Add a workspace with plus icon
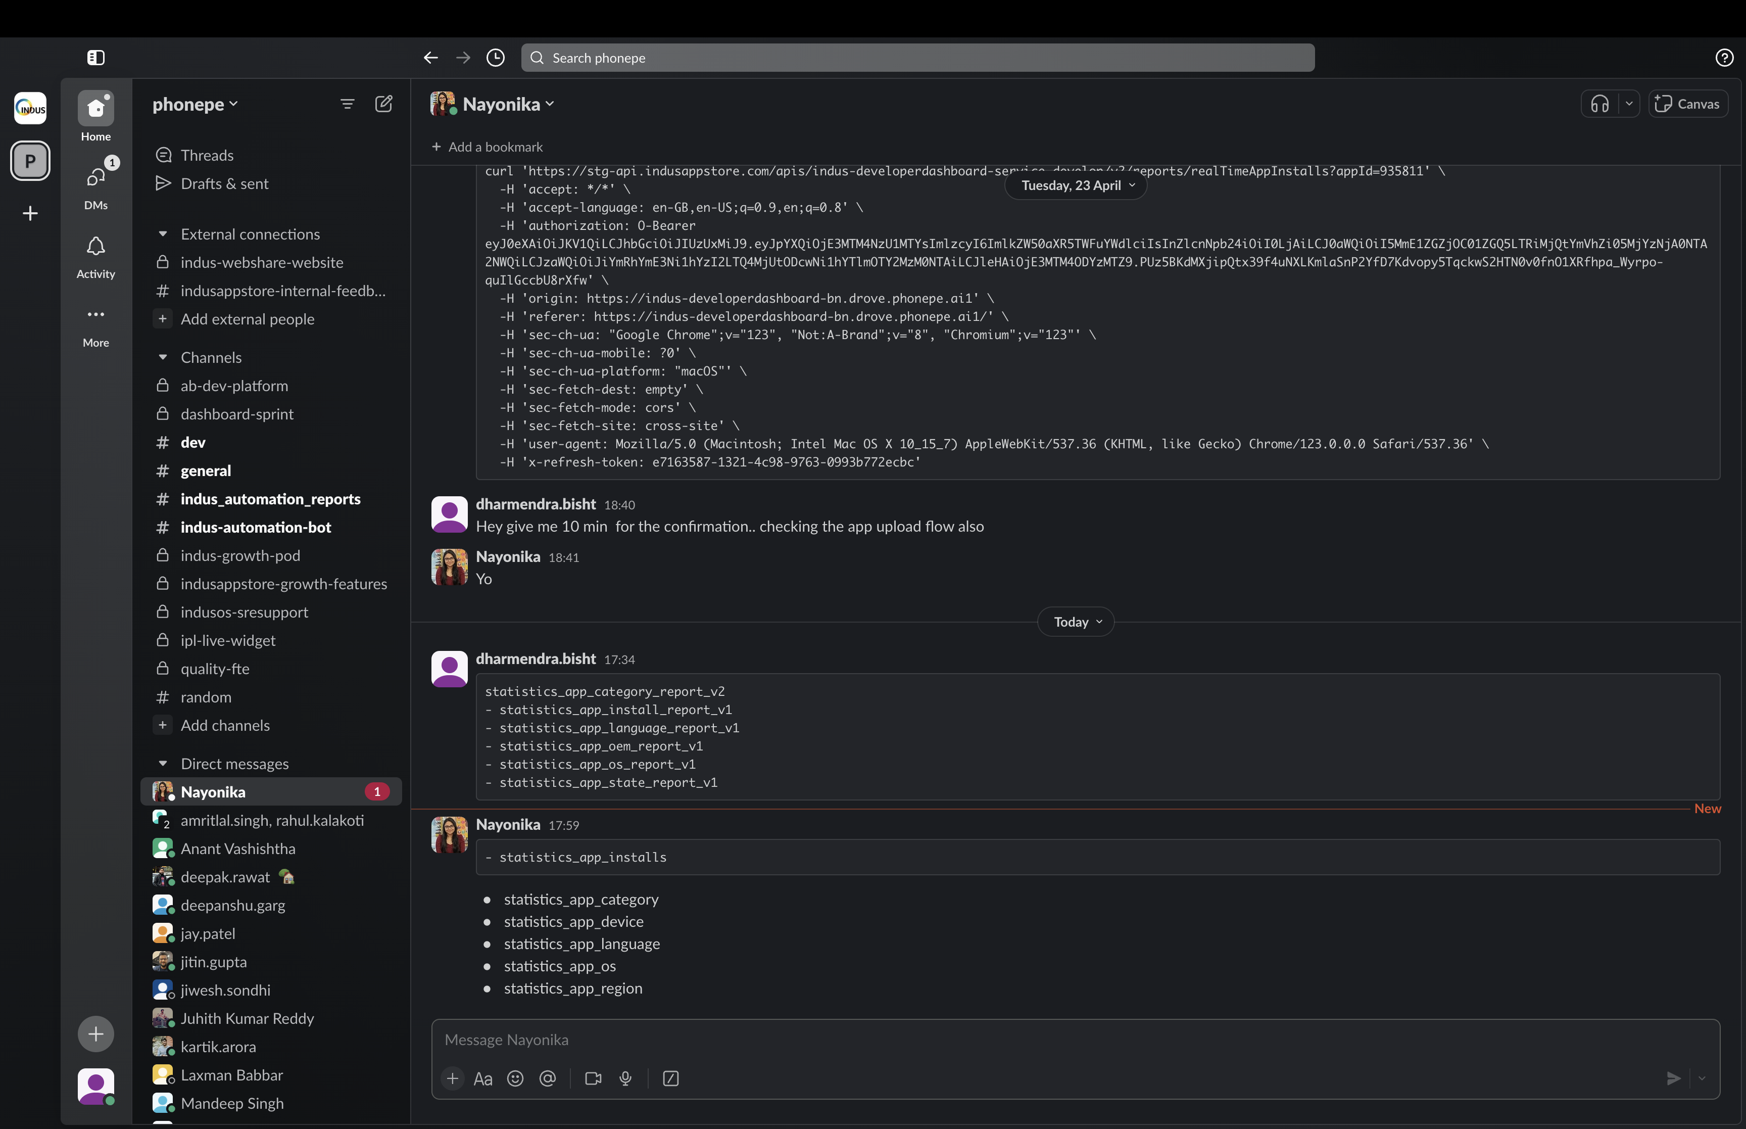This screenshot has height=1129, width=1746. point(30,213)
